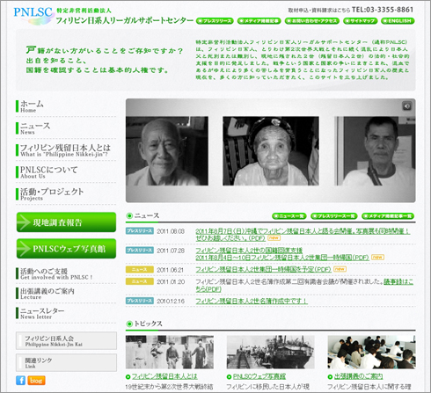Open the orange blog icon
The height and width of the screenshot is (393, 431).
(x=36, y=381)
